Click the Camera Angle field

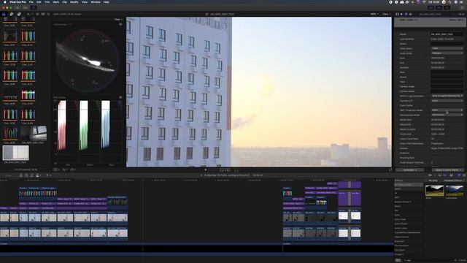(447, 86)
